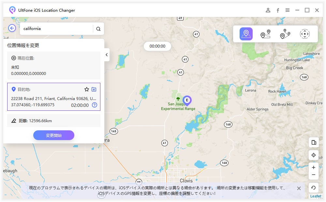
Task: Click the route 145 shield on map
Action: (x=114, y=131)
